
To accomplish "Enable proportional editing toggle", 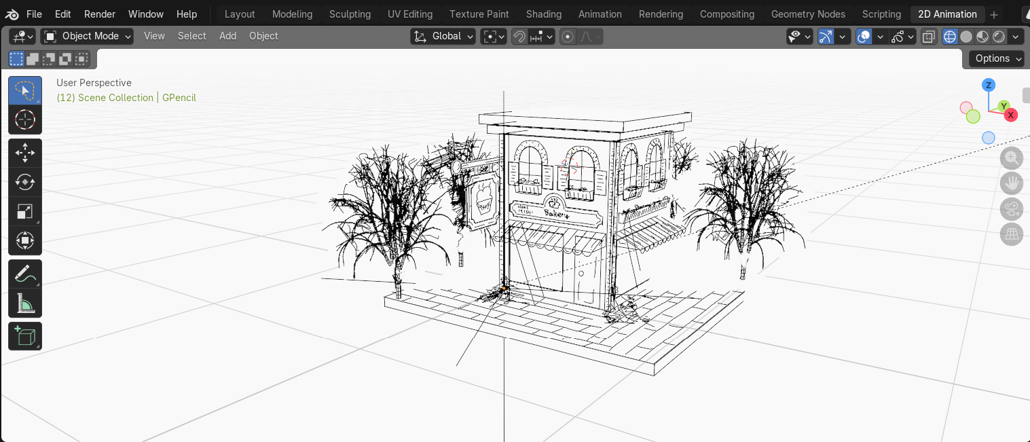I will pyautogui.click(x=568, y=37).
